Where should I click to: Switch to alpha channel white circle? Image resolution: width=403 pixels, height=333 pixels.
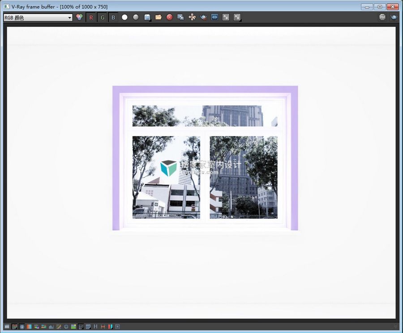124,17
